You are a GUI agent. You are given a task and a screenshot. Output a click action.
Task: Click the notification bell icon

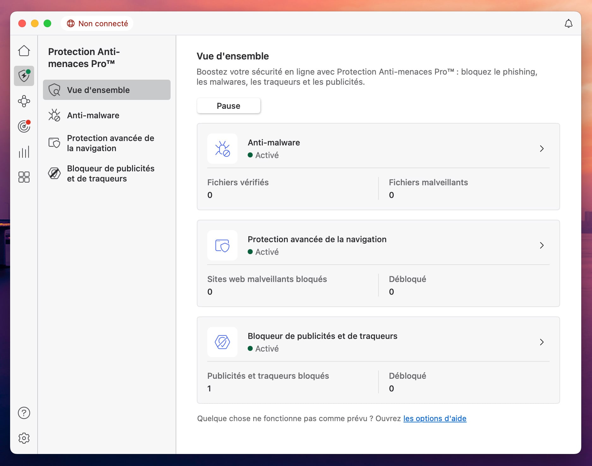[569, 23]
